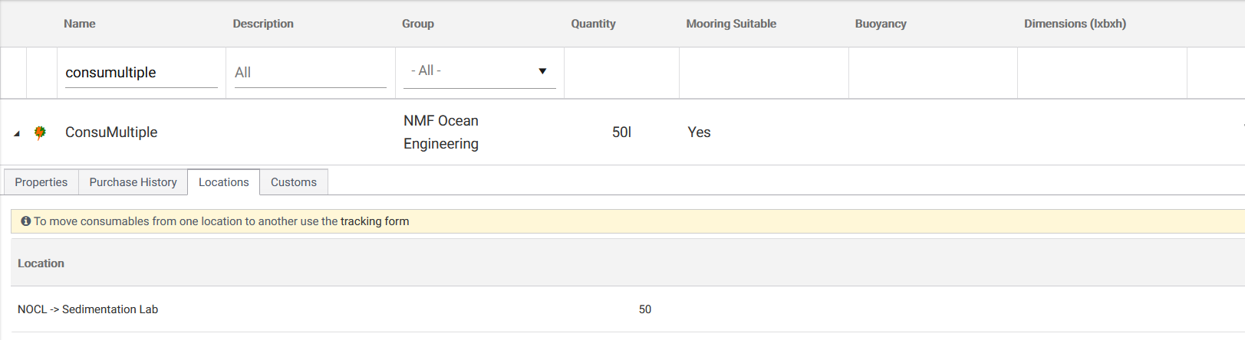The height and width of the screenshot is (340, 1245).
Task: Focus the Description filter input
Action: [310, 73]
